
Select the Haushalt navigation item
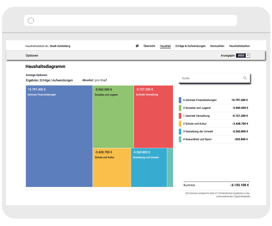(x=165, y=46)
